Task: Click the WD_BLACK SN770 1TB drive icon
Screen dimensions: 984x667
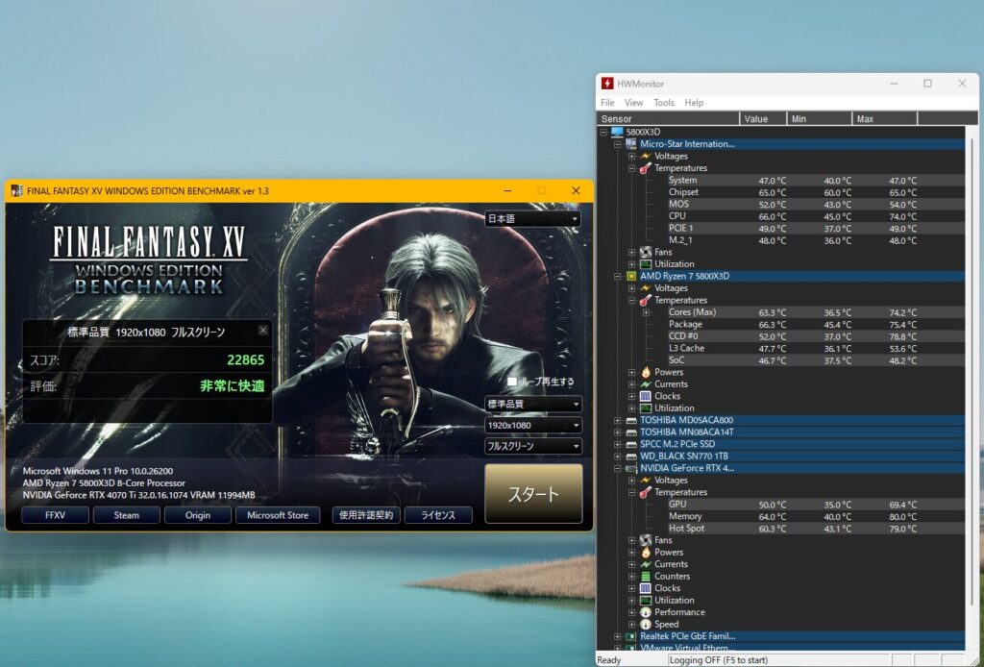Action: tap(631, 457)
